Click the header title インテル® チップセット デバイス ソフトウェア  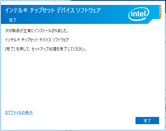pos(53,10)
